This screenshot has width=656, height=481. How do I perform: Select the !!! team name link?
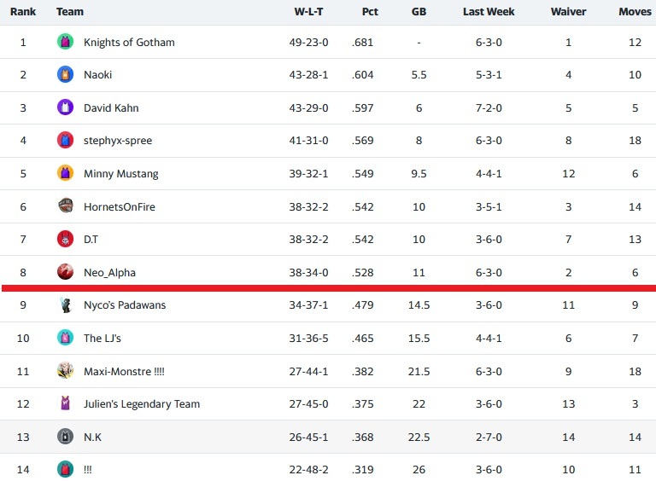tap(87, 470)
